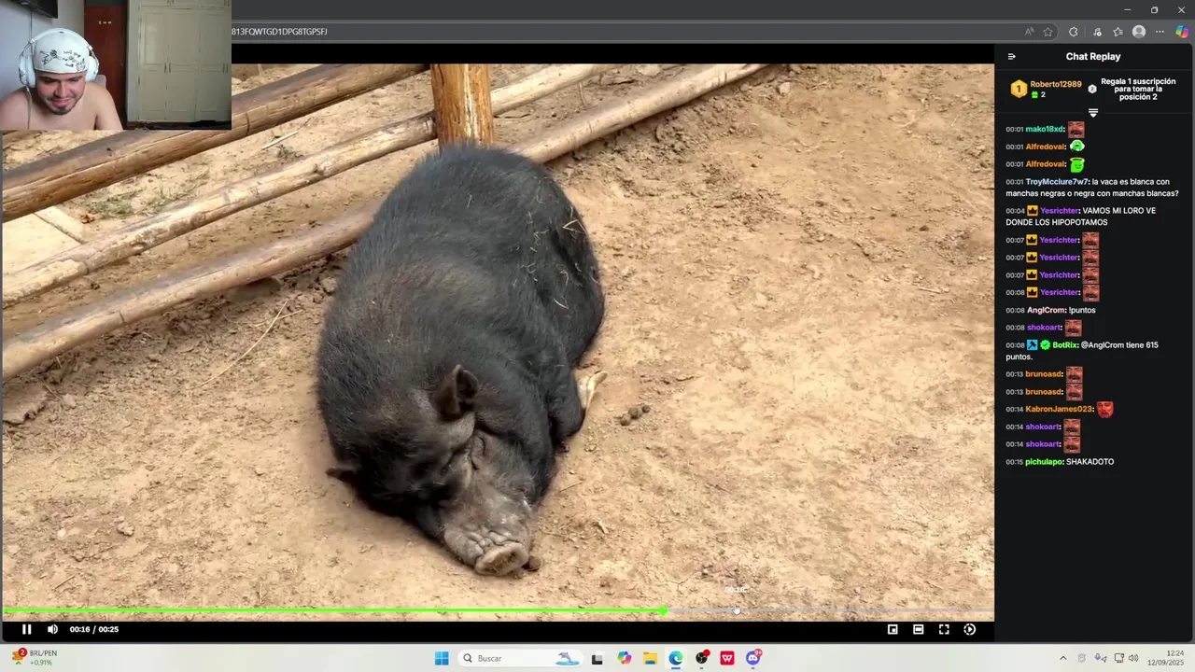Click the 00:16 / 00:25 time display
Screen dimensions: 1195x672
click(x=94, y=629)
